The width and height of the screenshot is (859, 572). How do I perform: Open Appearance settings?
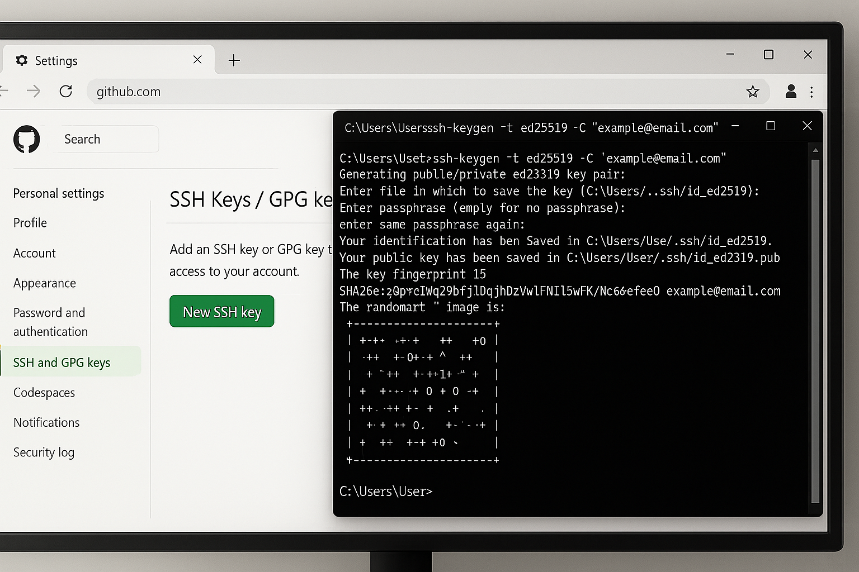point(45,283)
